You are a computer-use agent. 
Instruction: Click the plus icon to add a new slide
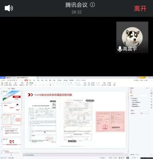(x=11, y=155)
